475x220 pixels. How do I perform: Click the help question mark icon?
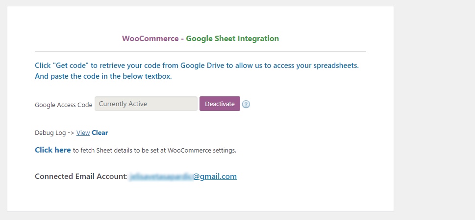246,104
